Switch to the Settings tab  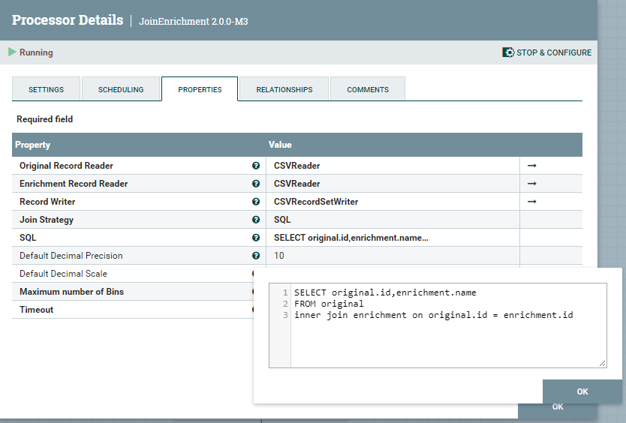pyautogui.click(x=46, y=89)
